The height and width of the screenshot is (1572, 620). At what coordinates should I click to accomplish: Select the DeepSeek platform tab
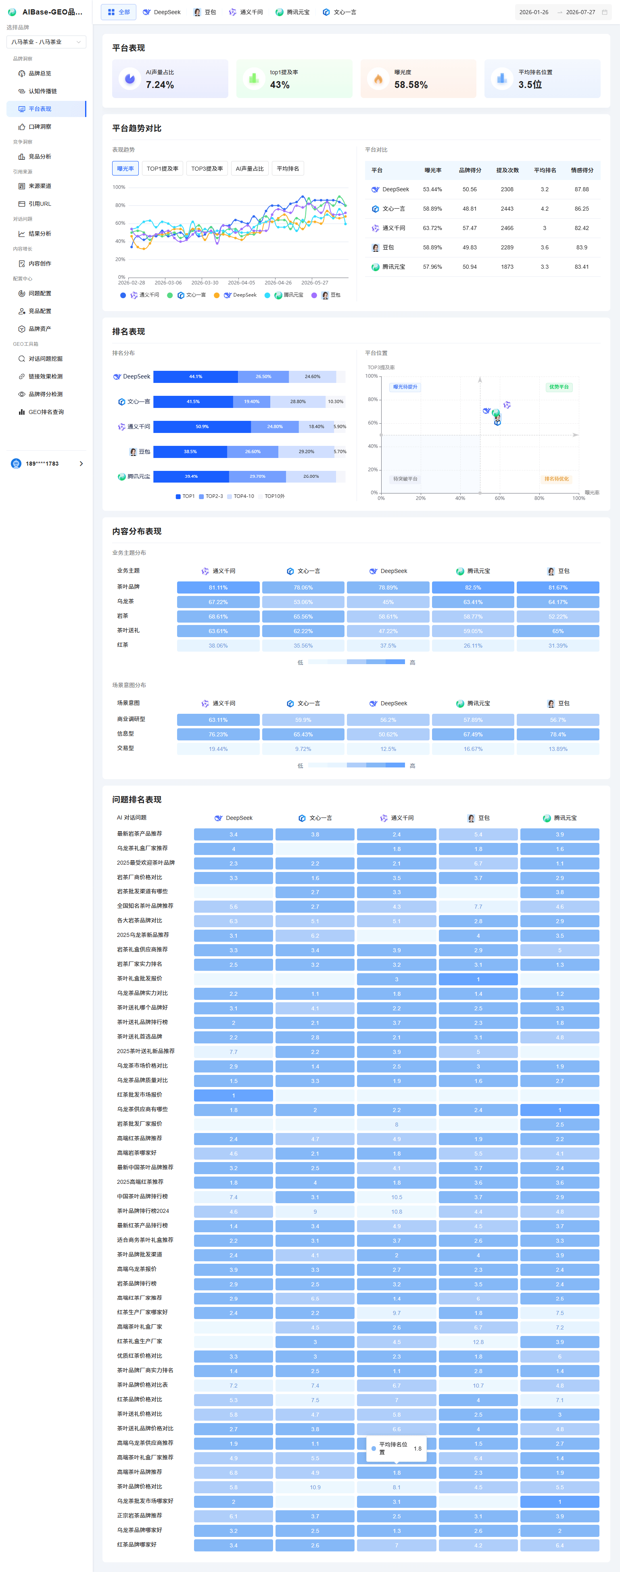[x=162, y=12]
